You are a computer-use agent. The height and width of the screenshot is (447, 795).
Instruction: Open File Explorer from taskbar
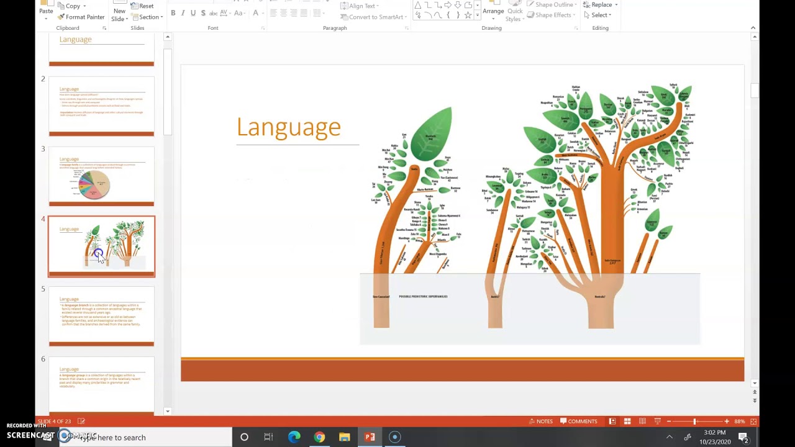click(344, 437)
